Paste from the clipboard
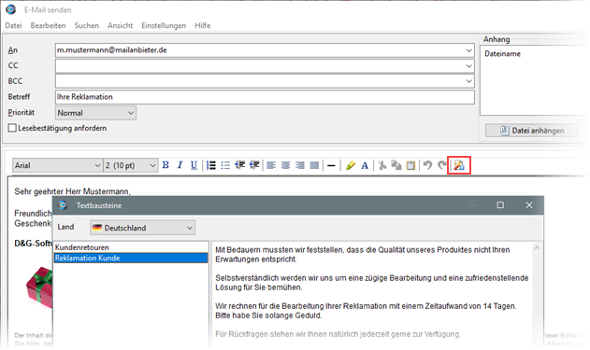 click(410, 165)
